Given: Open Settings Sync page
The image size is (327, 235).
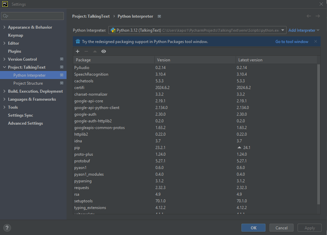Looking at the screenshot, I should [x=20, y=115].
